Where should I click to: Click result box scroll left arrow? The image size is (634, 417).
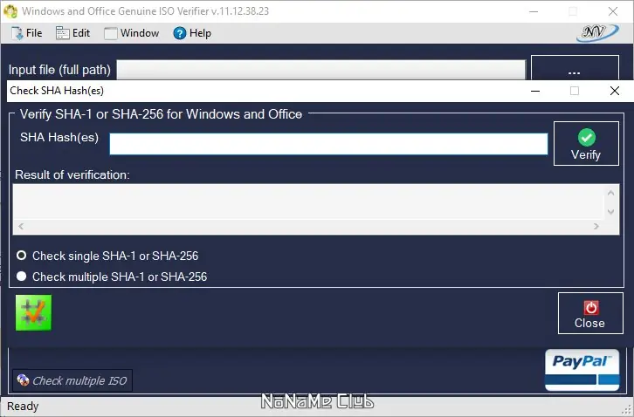coord(21,226)
